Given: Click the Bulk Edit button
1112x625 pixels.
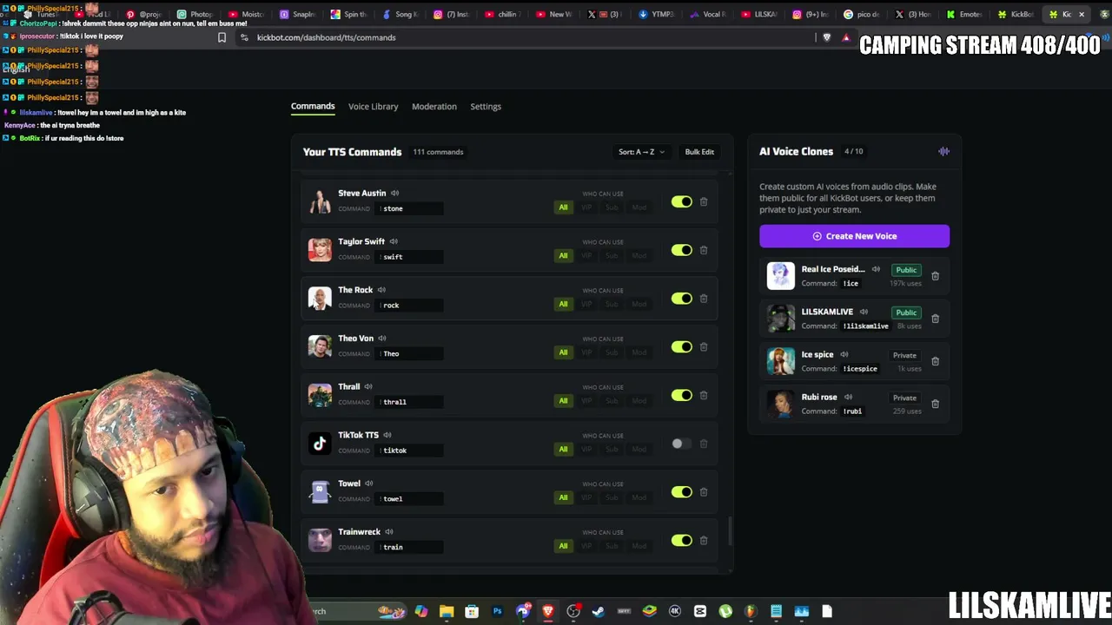Looking at the screenshot, I should [x=699, y=152].
